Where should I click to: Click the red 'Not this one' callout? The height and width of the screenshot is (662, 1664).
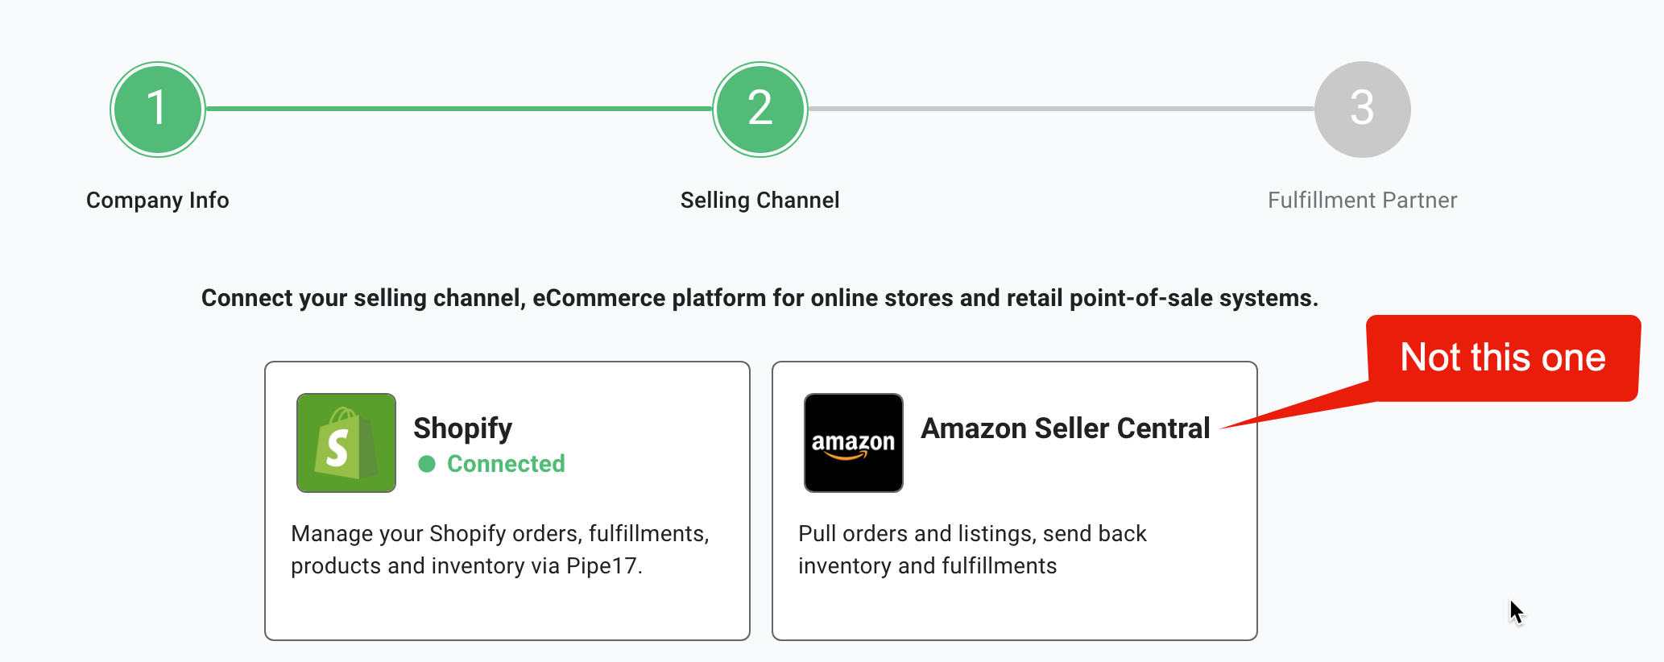[x=1503, y=358]
